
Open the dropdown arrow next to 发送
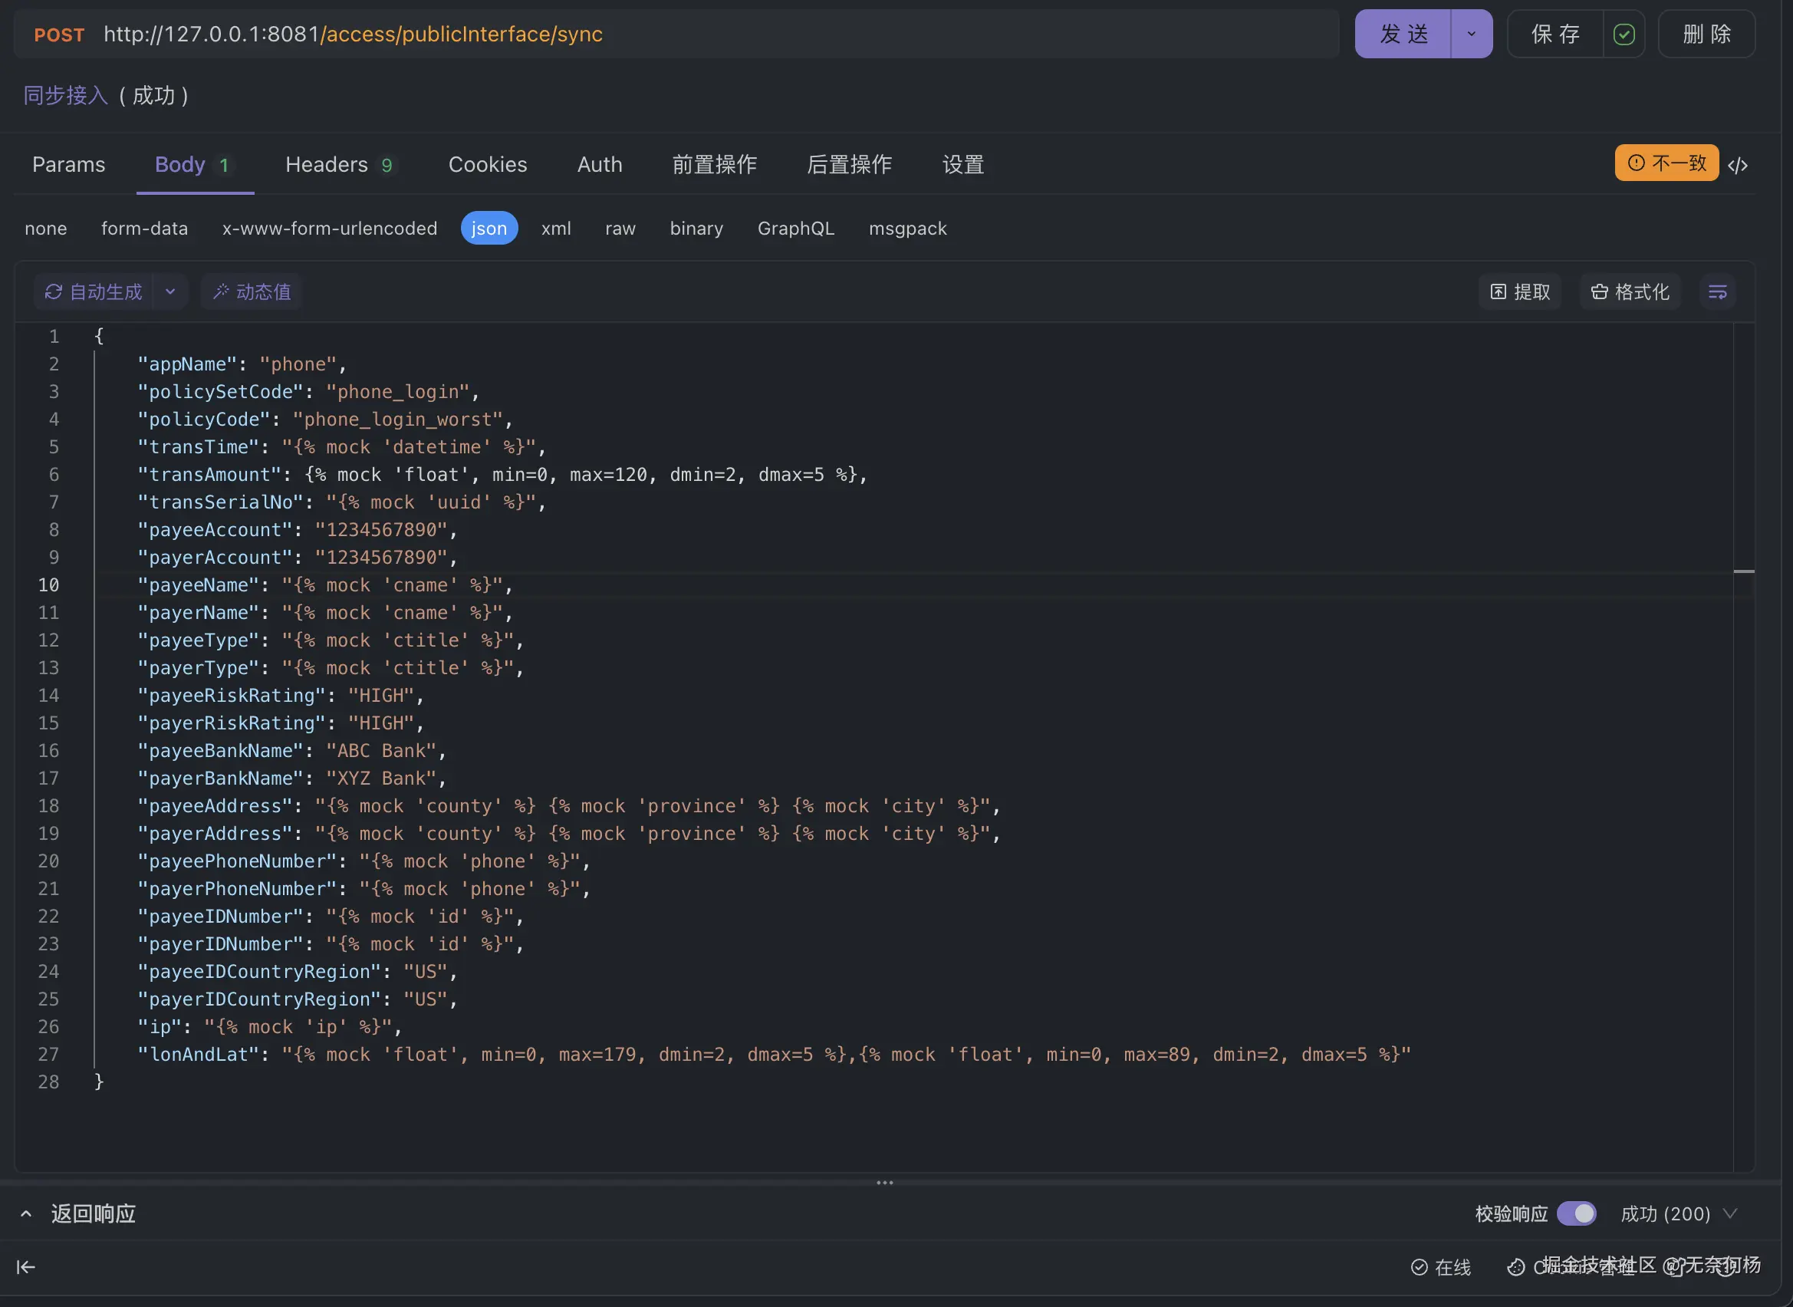pyautogui.click(x=1471, y=34)
